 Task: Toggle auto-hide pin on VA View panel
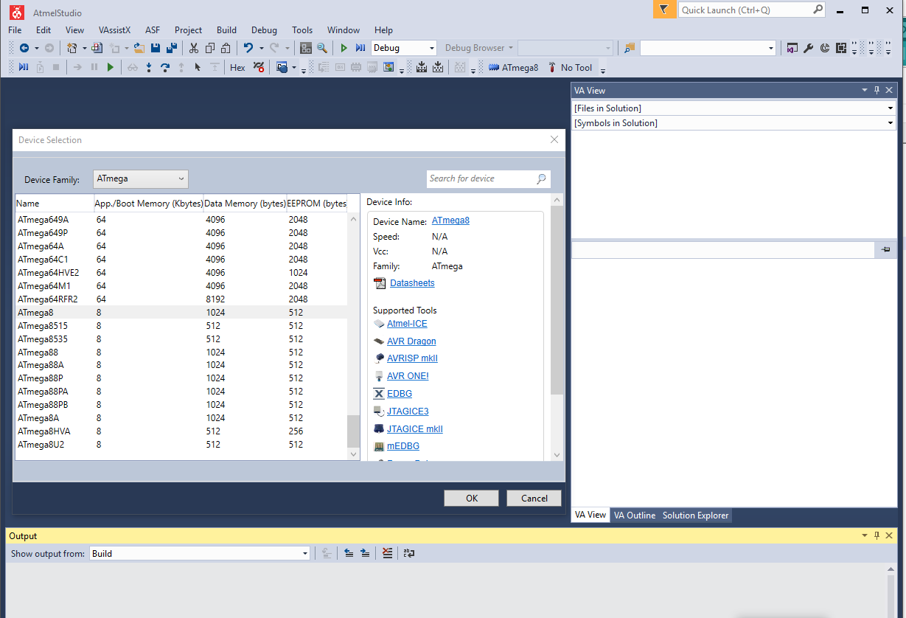click(x=877, y=90)
